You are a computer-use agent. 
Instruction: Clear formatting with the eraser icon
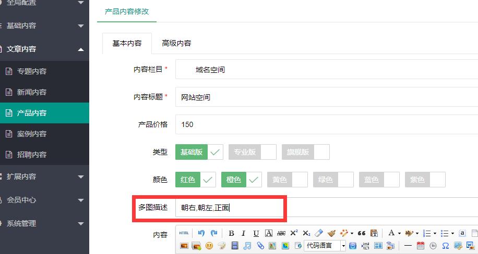pos(318,233)
